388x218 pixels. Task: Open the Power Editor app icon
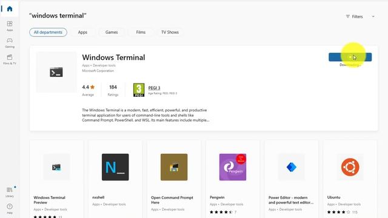coord(292,167)
